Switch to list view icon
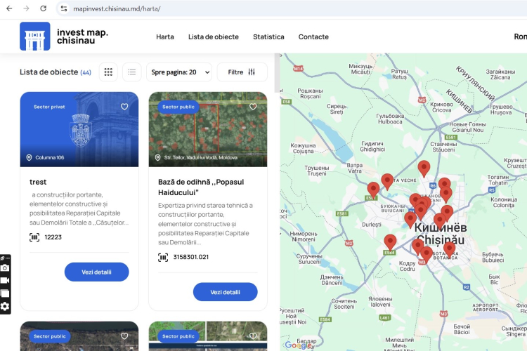Viewport: 527px width, 351px height. [132, 72]
